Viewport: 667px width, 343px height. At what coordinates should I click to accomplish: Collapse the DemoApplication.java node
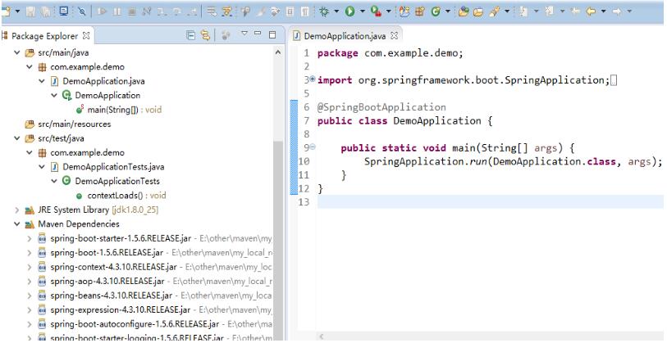point(42,81)
